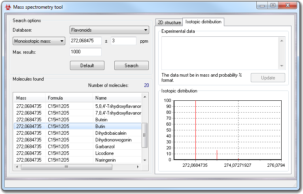Open the Database dropdown showing Flavonoids

pyautogui.click(x=109, y=30)
